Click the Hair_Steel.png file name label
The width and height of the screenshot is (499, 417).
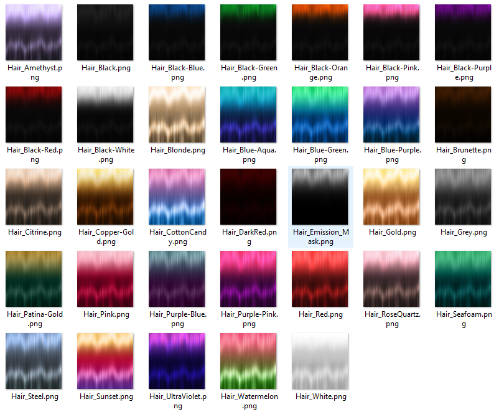[35, 396]
